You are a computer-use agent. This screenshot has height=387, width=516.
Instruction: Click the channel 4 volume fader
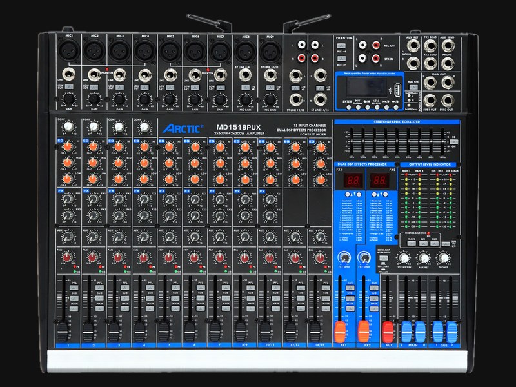click(x=139, y=332)
